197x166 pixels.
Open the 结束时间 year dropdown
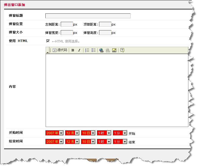(x=55, y=142)
